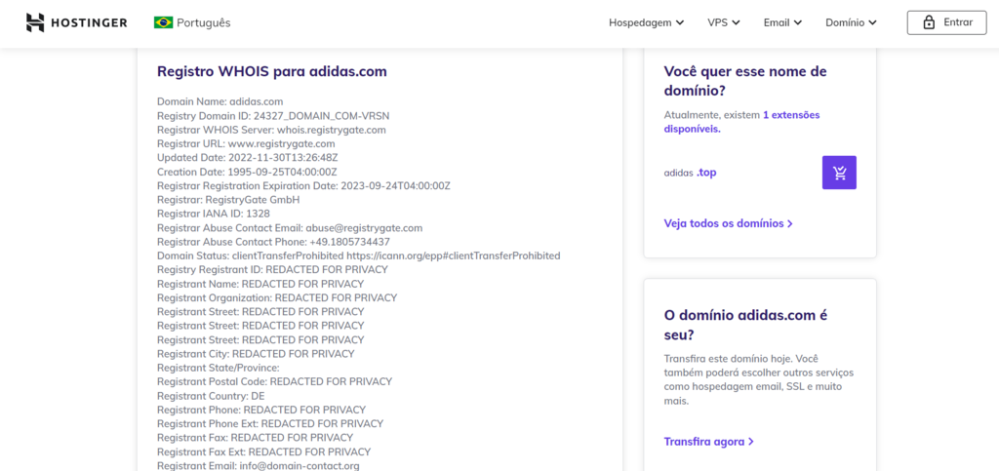Click Registrant State/Province line
Screen dimensions: 999x471
219,368
